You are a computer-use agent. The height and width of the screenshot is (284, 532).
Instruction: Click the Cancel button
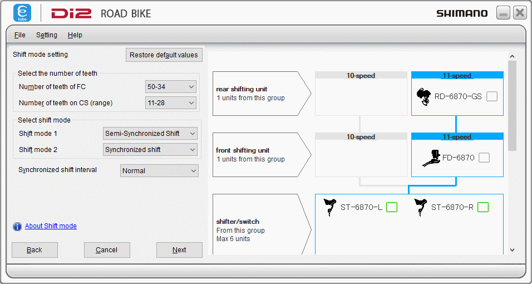tap(107, 250)
